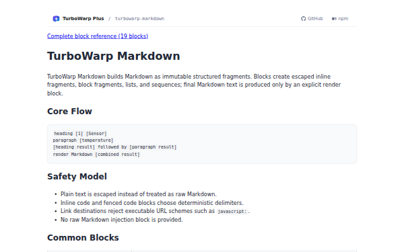Click the 'javascript:' inline code
404x252 pixels.
[x=232, y=212]
